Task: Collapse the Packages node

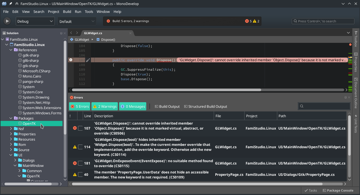Action: [x=11, y=118]
